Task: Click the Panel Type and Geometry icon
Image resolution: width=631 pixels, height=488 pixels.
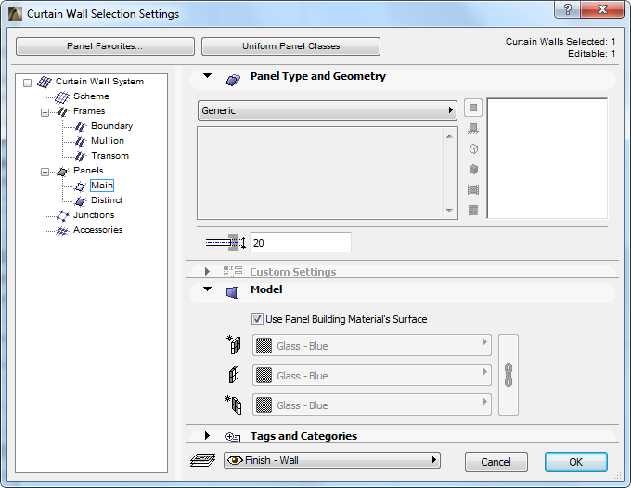Action: [x=233, y=80]
